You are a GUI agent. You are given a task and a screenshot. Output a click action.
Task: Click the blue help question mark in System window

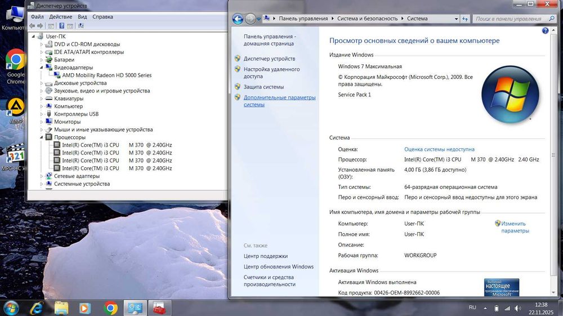[x=545, y=31]
